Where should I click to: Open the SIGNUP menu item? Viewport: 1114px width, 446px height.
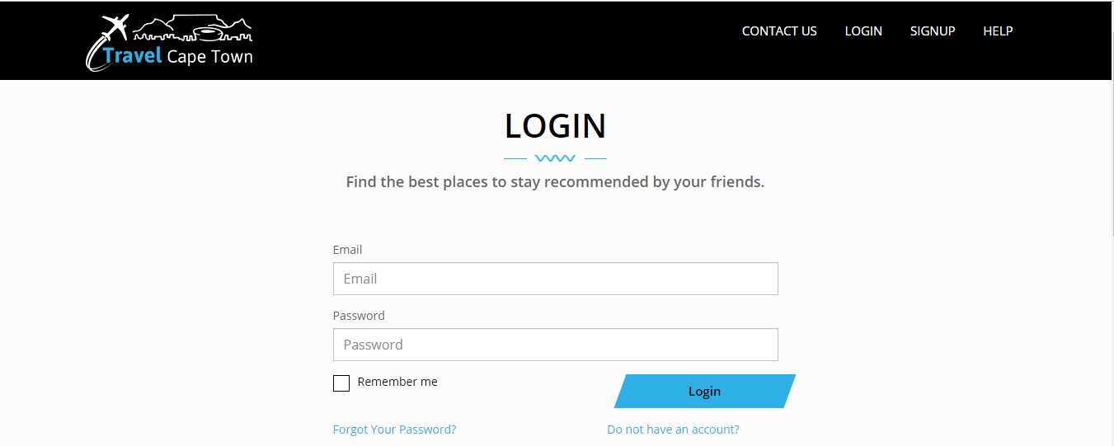[x=933, y=31]
